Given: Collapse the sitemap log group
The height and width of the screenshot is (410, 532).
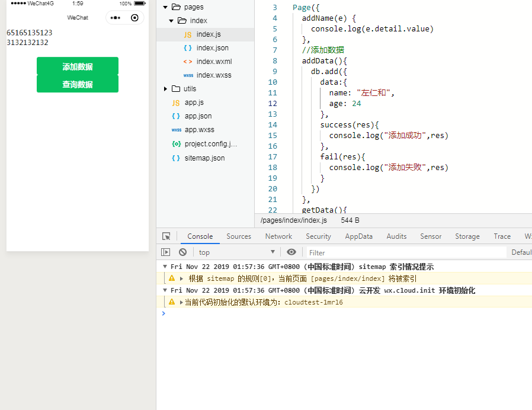Looking at the screenshot, I should 165,267.
